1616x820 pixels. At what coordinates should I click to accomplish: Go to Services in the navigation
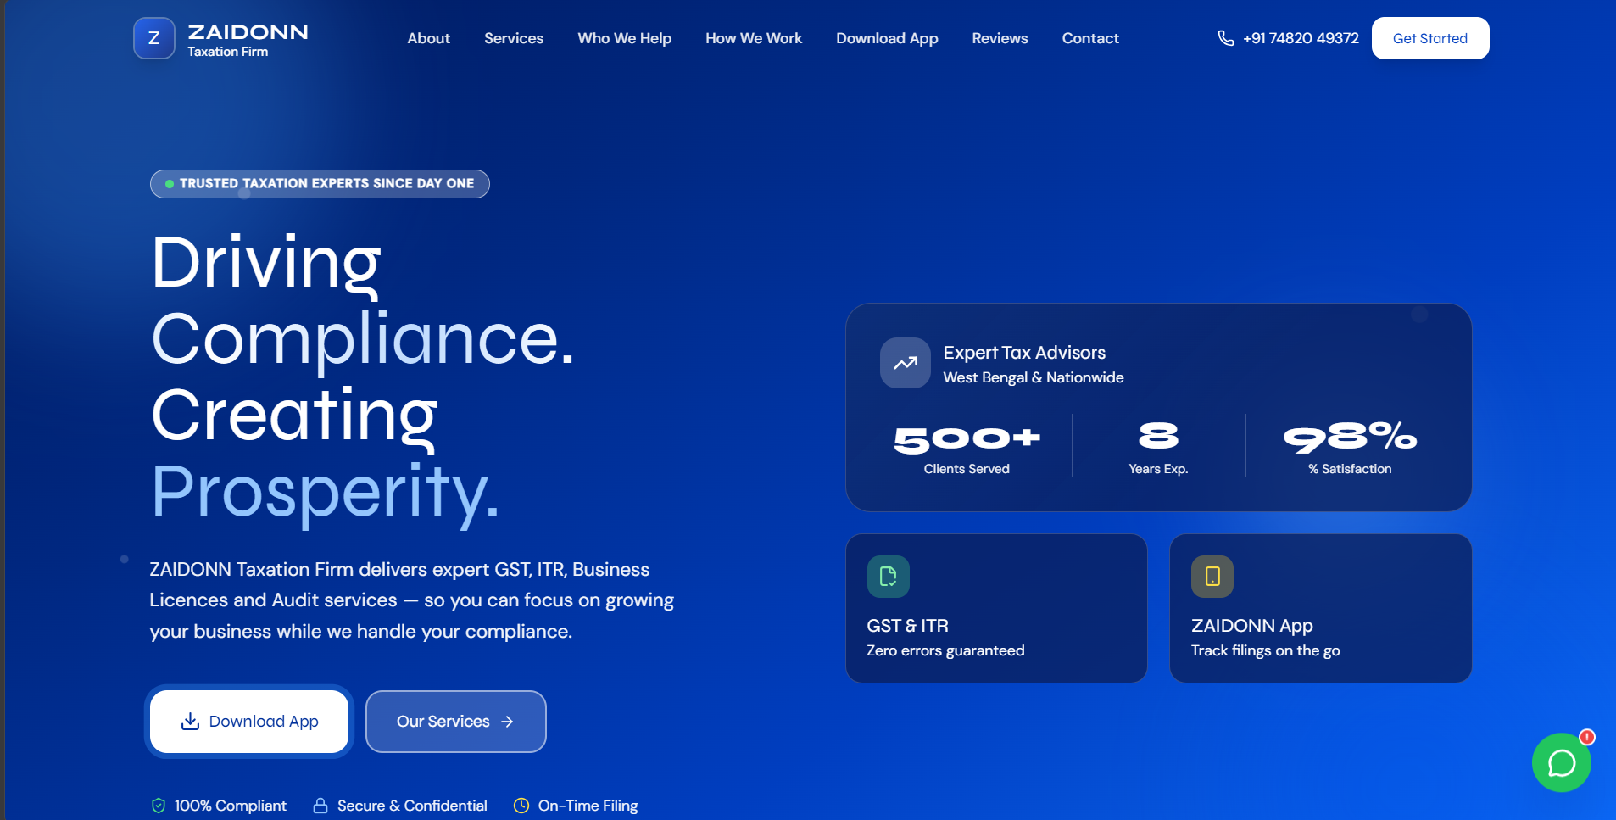click(514, 38)
